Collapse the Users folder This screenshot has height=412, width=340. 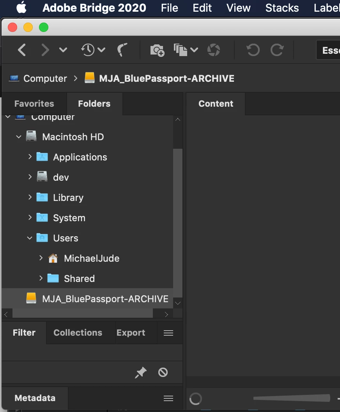[x=30, y=238]
